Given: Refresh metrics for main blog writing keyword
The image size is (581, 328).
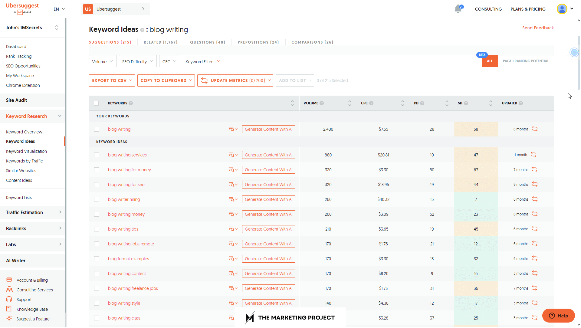Looking at the screenshot, I should click(535, 129).
